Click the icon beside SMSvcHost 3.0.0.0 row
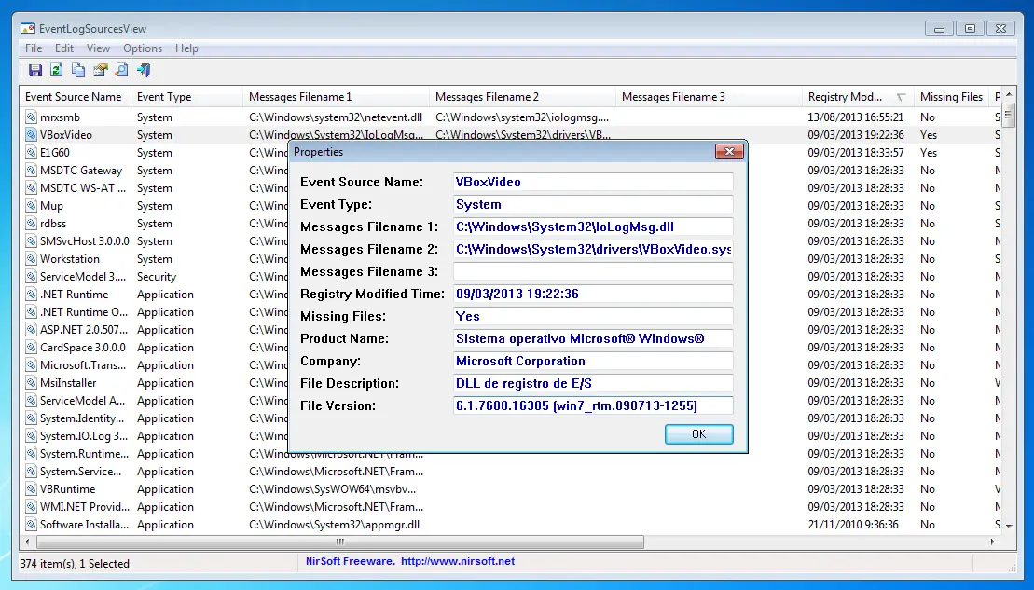Screen dimensions: 1034x590 pos(31,241)
